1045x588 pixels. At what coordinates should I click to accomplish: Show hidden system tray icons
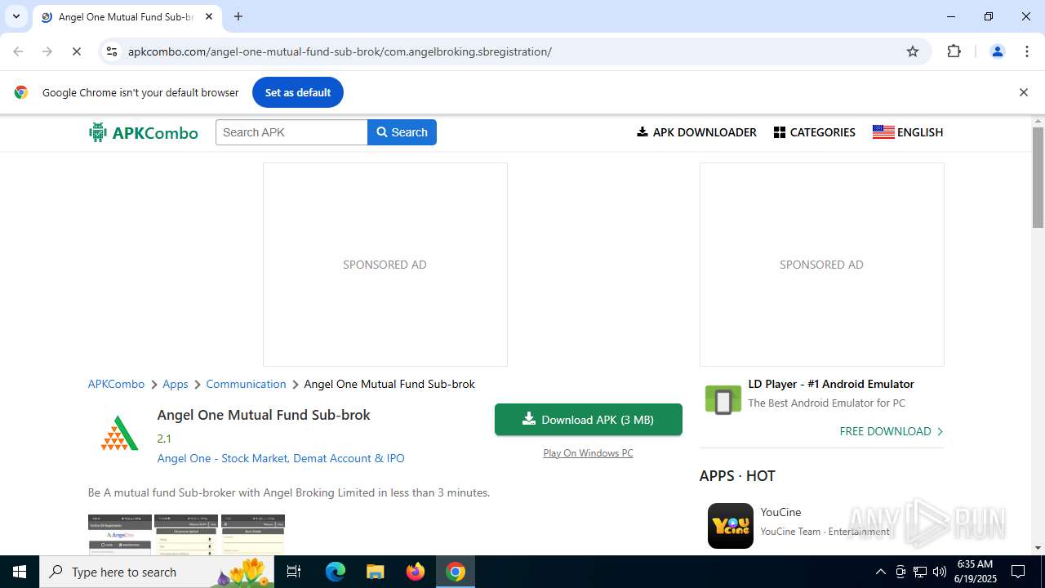(880, 572)
